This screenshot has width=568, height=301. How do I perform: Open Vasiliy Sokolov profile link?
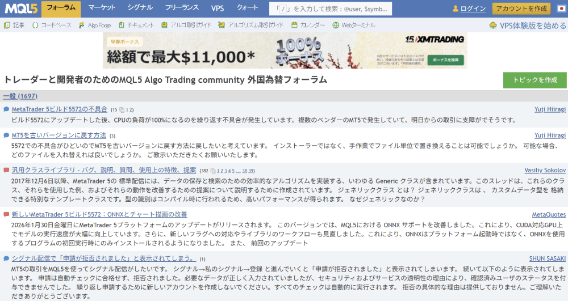545,170
